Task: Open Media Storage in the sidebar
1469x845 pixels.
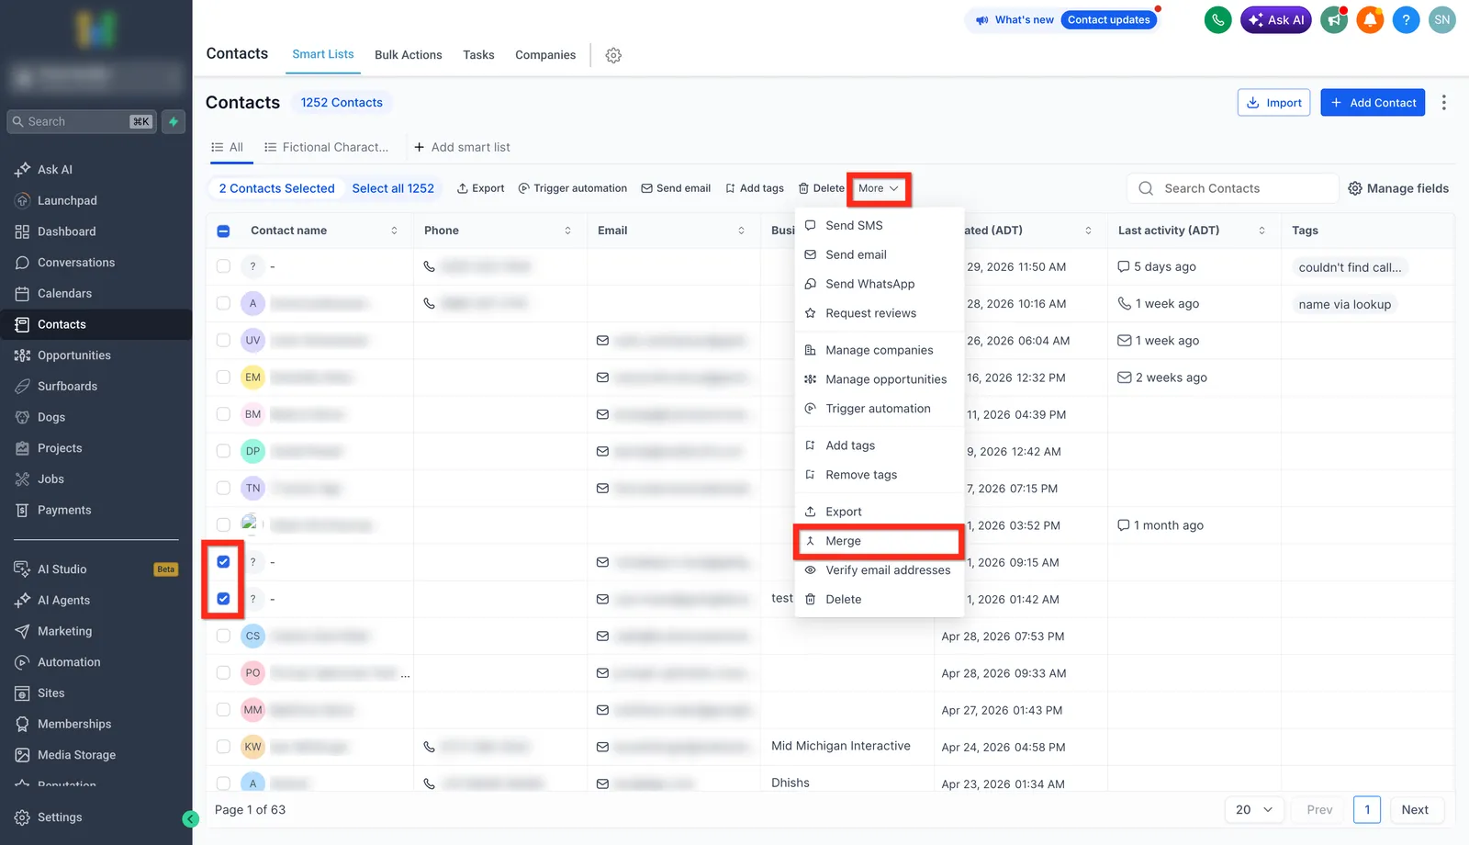Action: point(76,755)
